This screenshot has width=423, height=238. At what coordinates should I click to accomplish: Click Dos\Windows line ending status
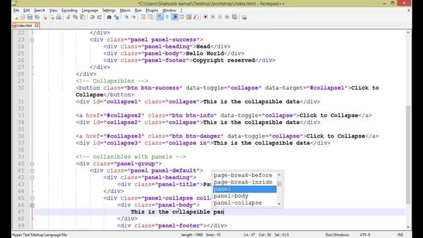click(x=337, y=235)
